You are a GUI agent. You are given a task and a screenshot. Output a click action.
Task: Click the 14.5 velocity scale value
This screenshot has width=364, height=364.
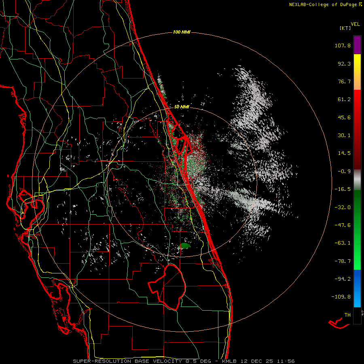coord(344,153)
